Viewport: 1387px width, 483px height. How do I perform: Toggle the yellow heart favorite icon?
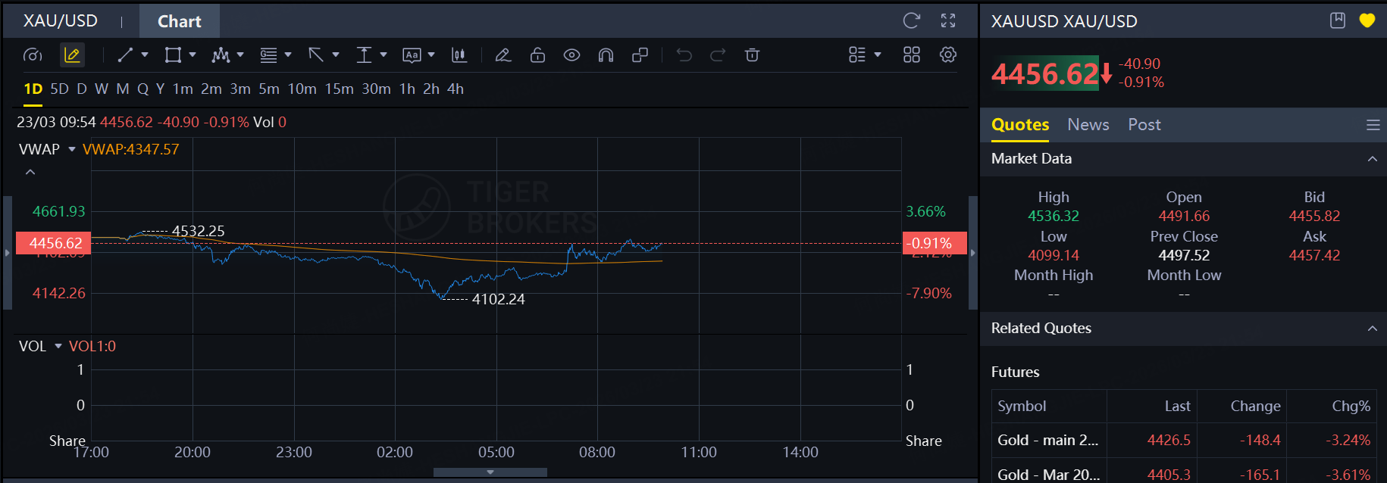1367,20
